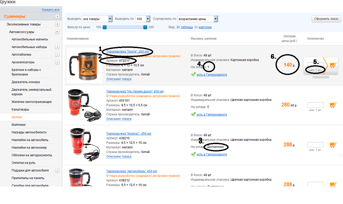
Task: Click the orange Охота thermo mug thumbnail
Action: pos(84,65)
